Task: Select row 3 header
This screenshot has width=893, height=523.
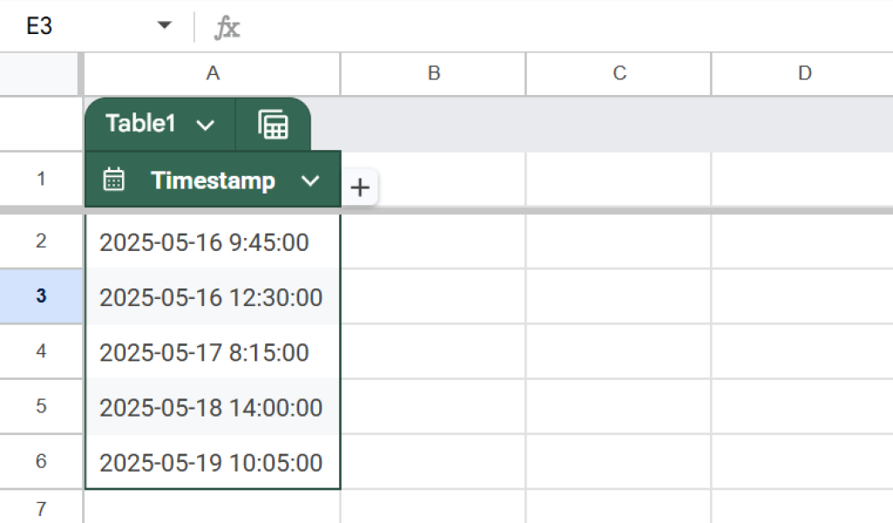Action: pyautogui.click(x=41, y=296)
